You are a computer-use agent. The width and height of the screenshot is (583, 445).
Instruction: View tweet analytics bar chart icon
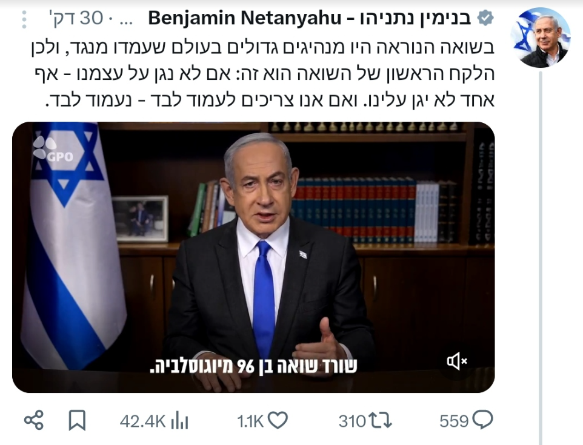(x=179, y=421)
